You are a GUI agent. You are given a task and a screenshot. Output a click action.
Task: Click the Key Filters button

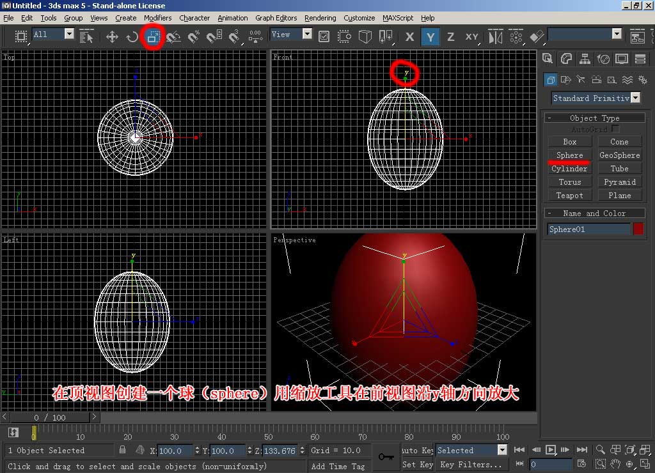click(x=471, y=464)
